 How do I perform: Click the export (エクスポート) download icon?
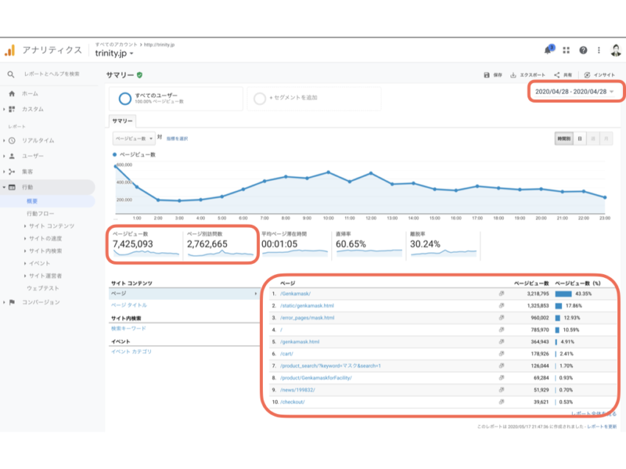pyautogui.click(x=513, y=75)
